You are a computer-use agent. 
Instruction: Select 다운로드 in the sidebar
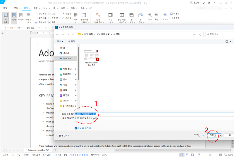67,74
